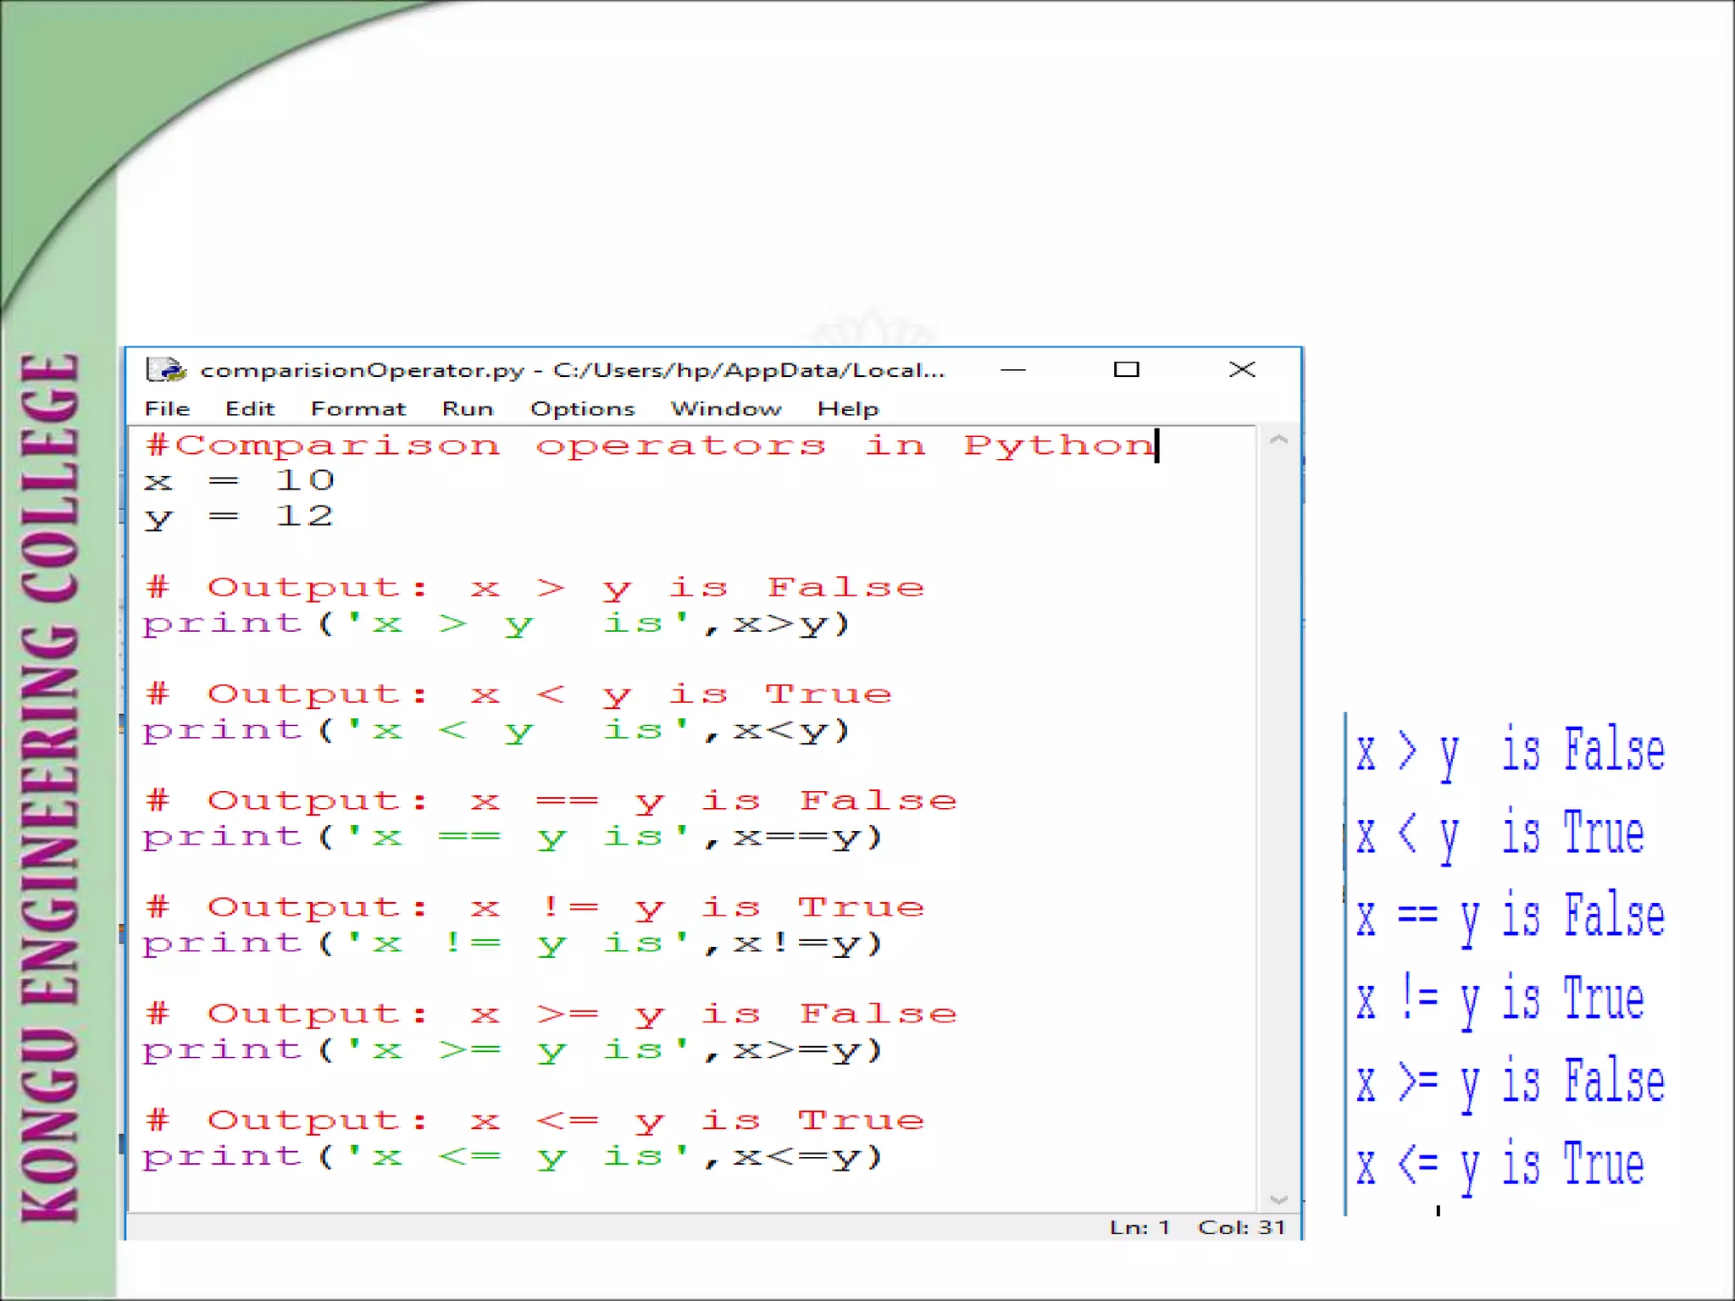Image resolution: width=1735 pixels, height=1301 pixels.
Task: Open the Window menu
Action: 726,409
